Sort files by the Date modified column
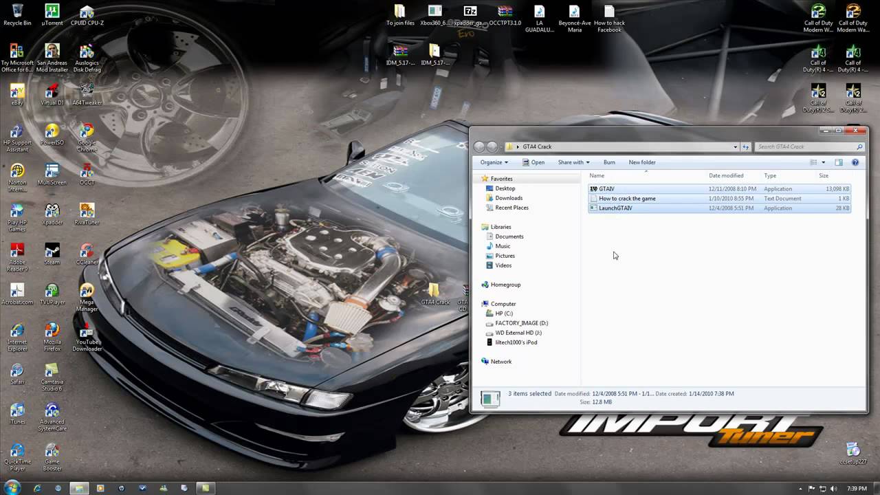The image size is (880, 495). click(x=726, y=175)
